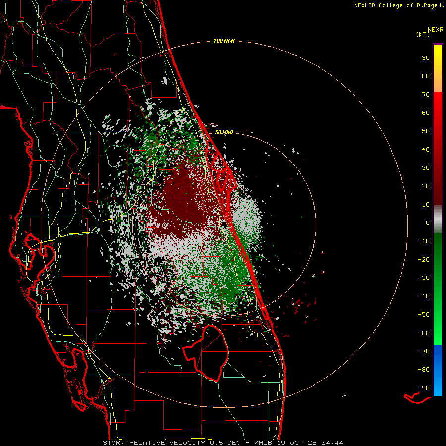Click the NEXR label above the color scale

coord(436,30)
